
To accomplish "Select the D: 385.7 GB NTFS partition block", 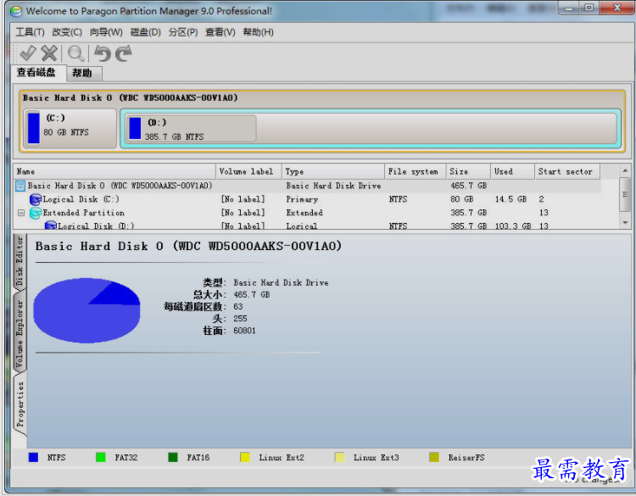I will 191,129.
